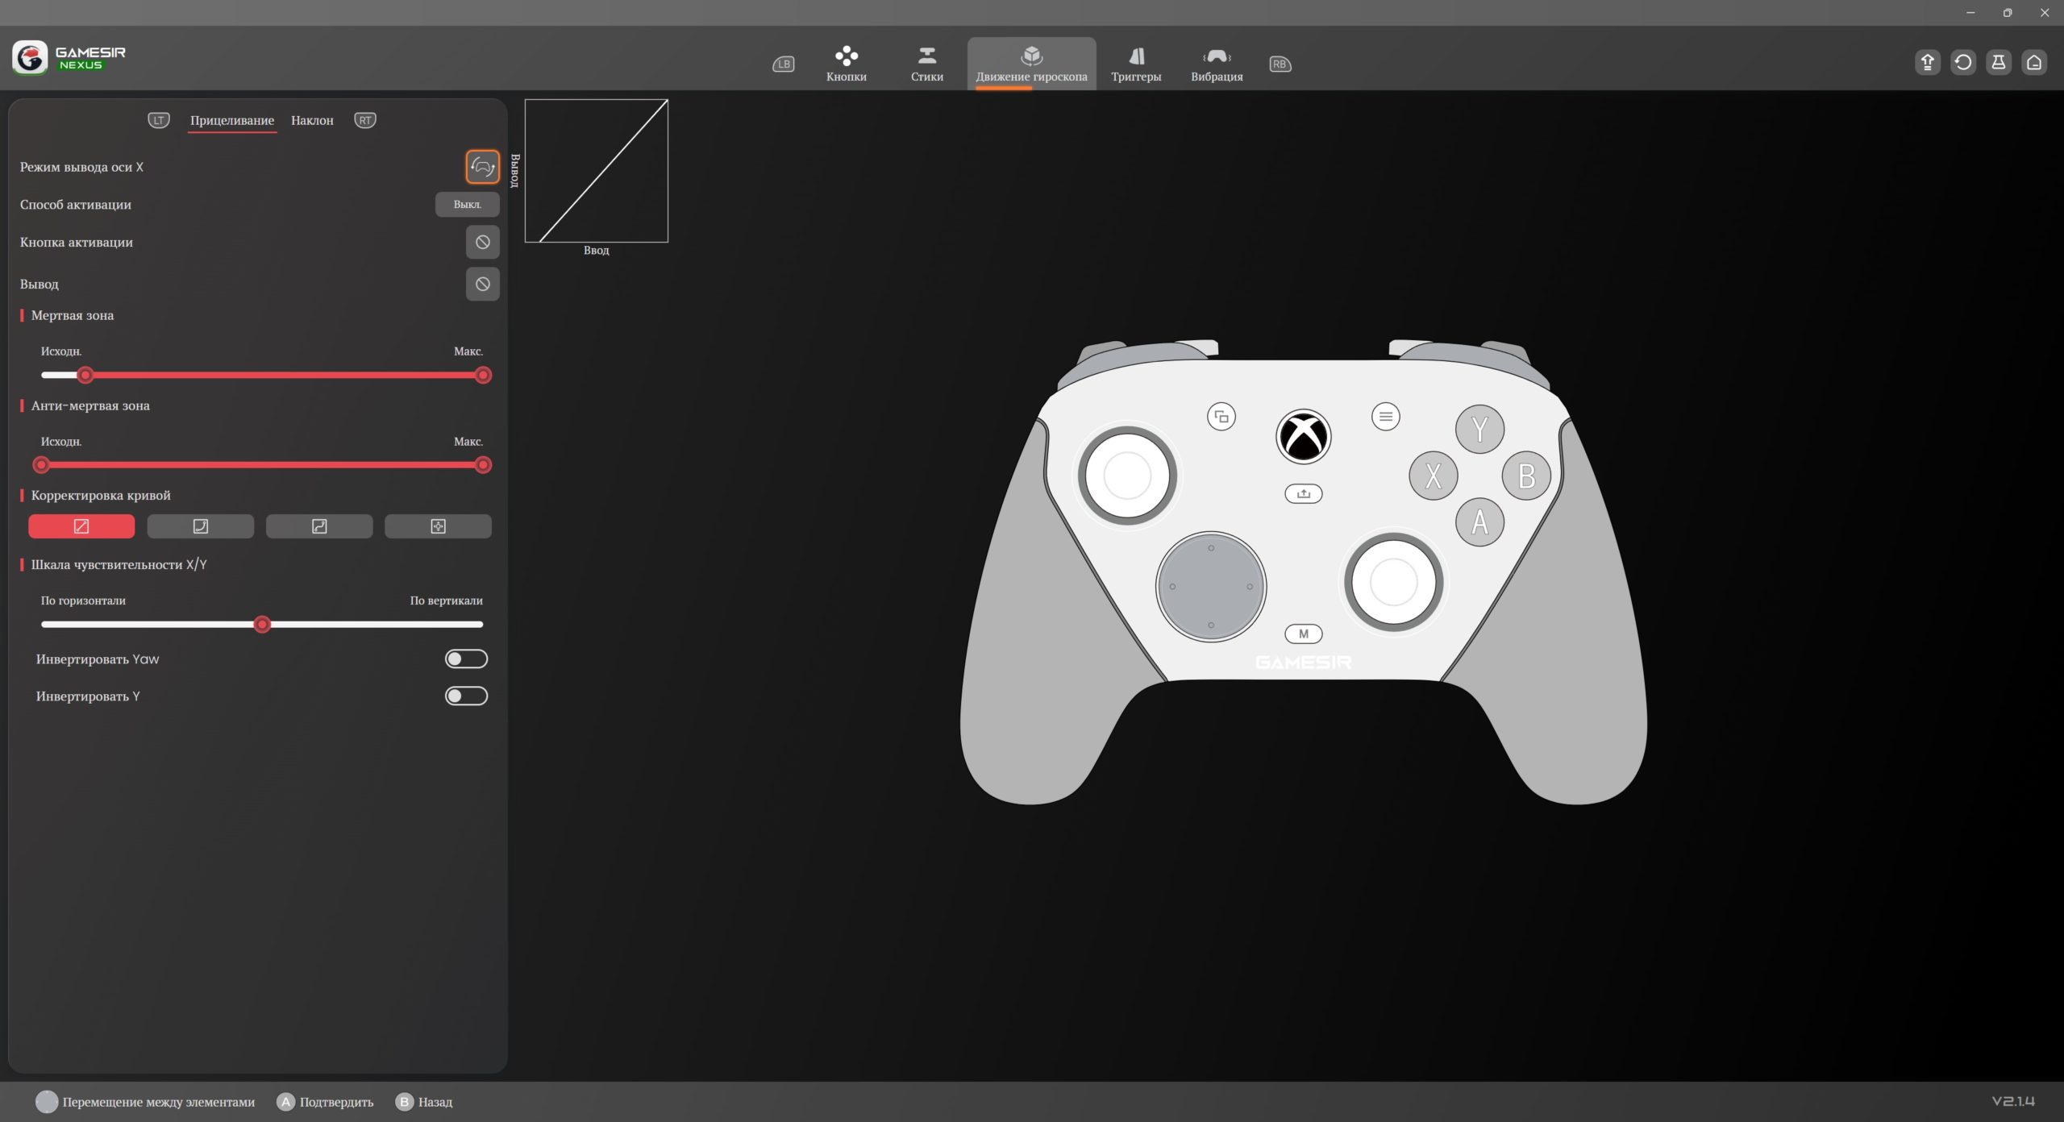Click the upload arrow icon in top toolbar
The height and width of the screenshot is (1122, 2064).
1927,62
